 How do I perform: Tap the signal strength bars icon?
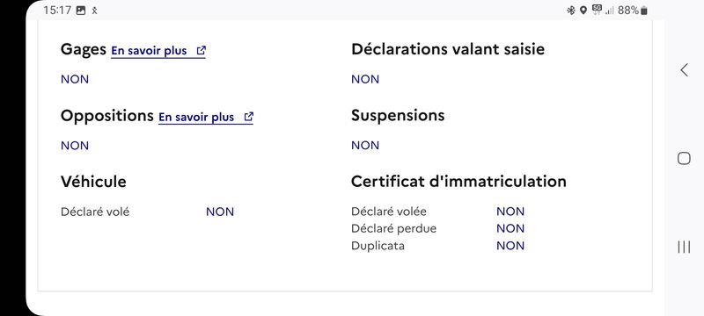click(609, 11)
